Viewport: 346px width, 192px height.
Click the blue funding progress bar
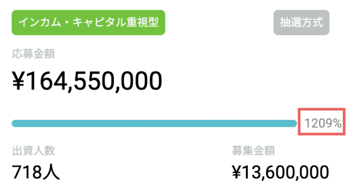click(154, 123)
